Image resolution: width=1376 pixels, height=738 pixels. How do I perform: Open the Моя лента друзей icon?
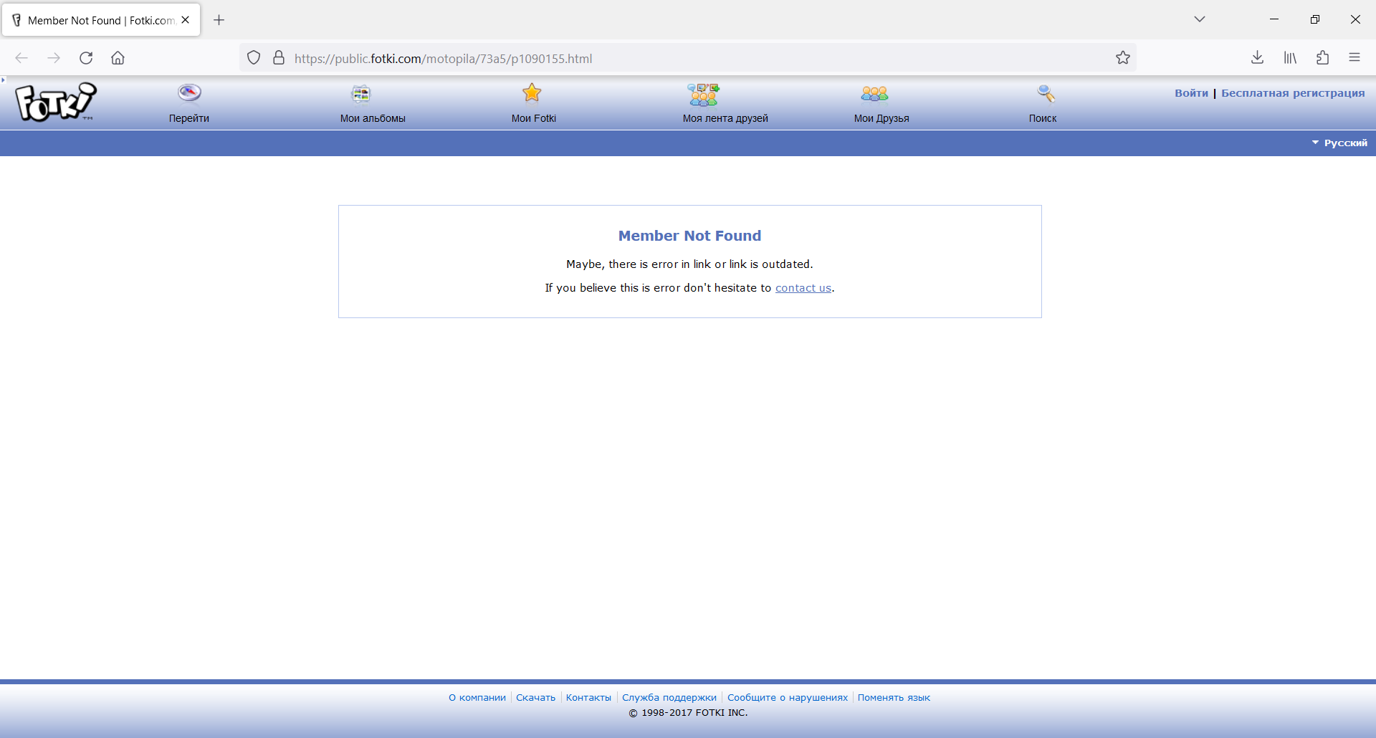tap(703, 95)
